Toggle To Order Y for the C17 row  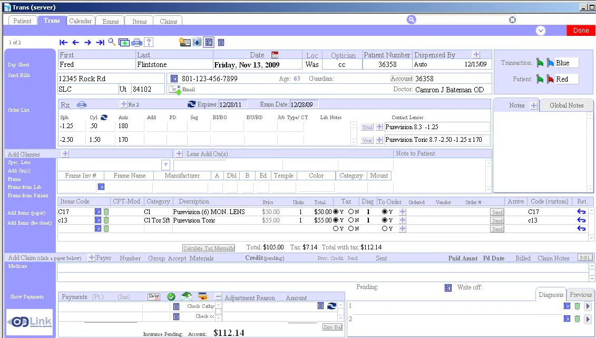385,212
